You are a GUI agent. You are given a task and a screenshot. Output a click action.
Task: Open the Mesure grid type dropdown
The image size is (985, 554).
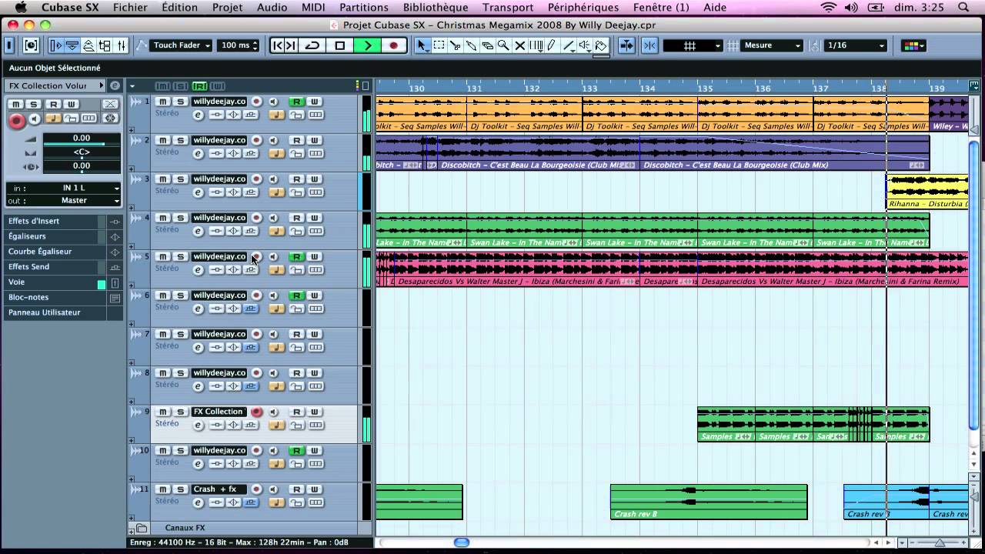[772, 45]
